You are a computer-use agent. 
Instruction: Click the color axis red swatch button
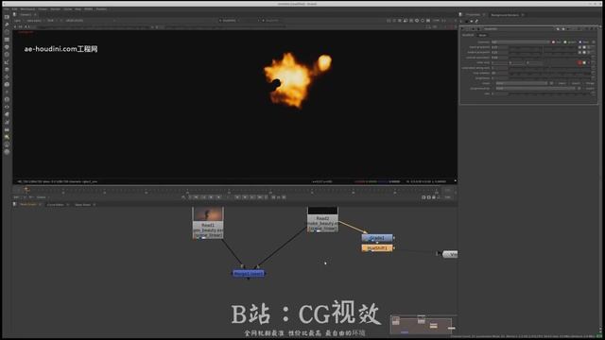579,62
